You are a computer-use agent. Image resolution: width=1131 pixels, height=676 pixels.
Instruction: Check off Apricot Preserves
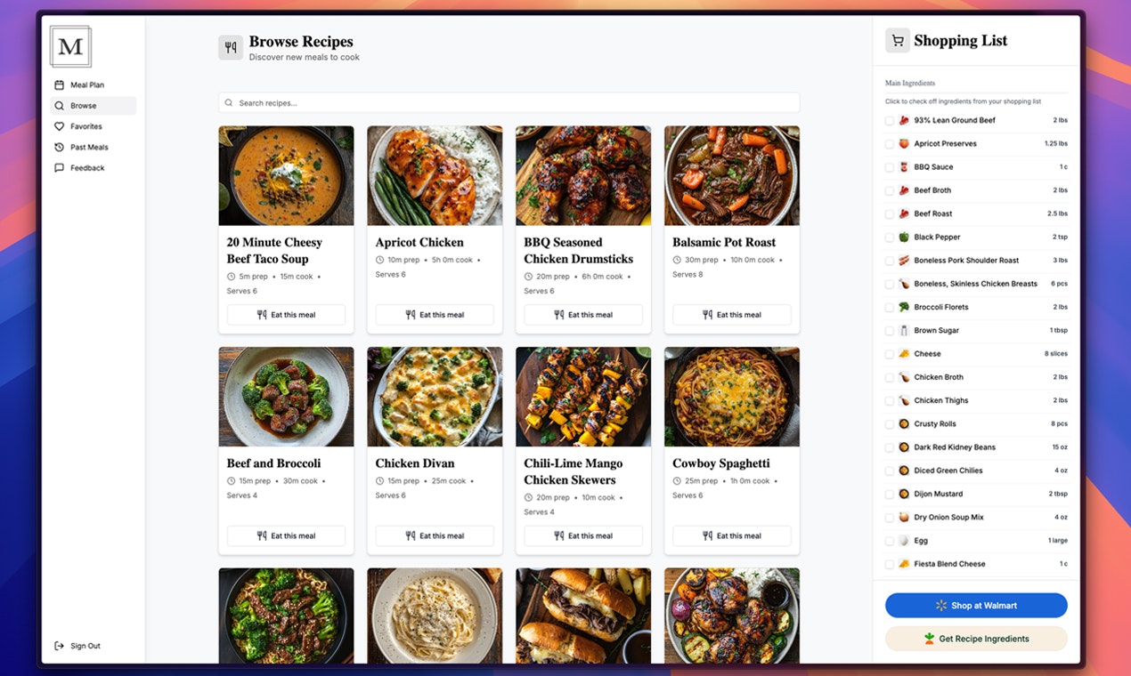pos(890,144)
